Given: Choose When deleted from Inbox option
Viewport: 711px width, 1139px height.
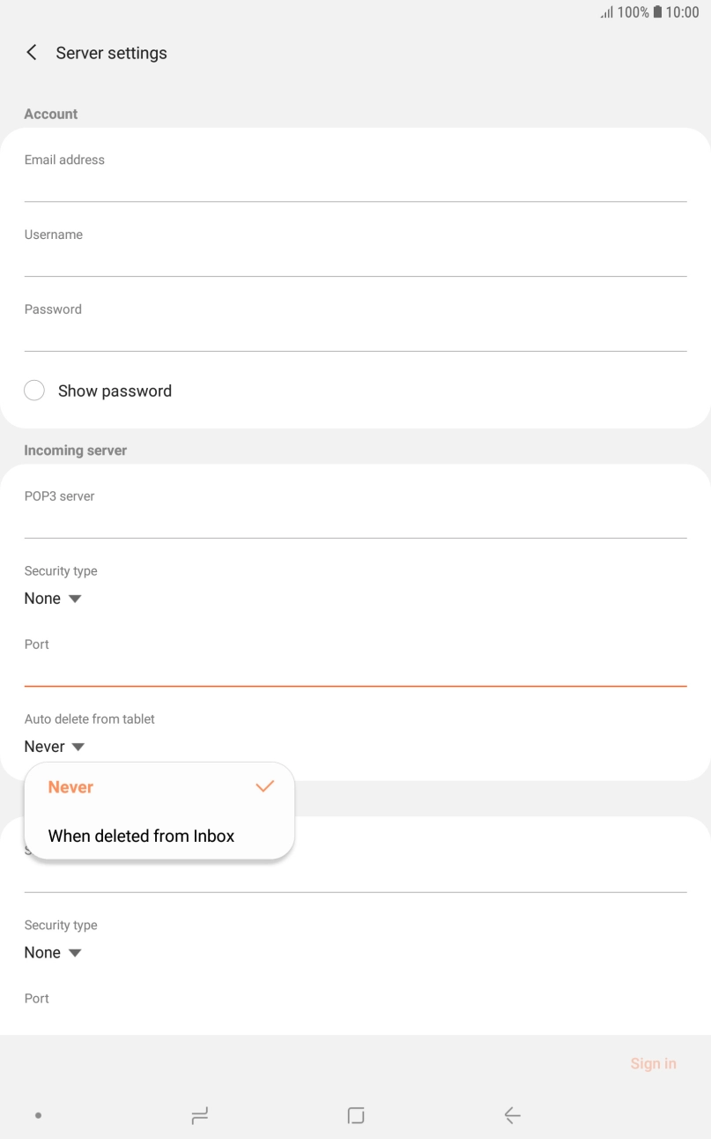Looking at the screenshot, I should pos(141,836).
